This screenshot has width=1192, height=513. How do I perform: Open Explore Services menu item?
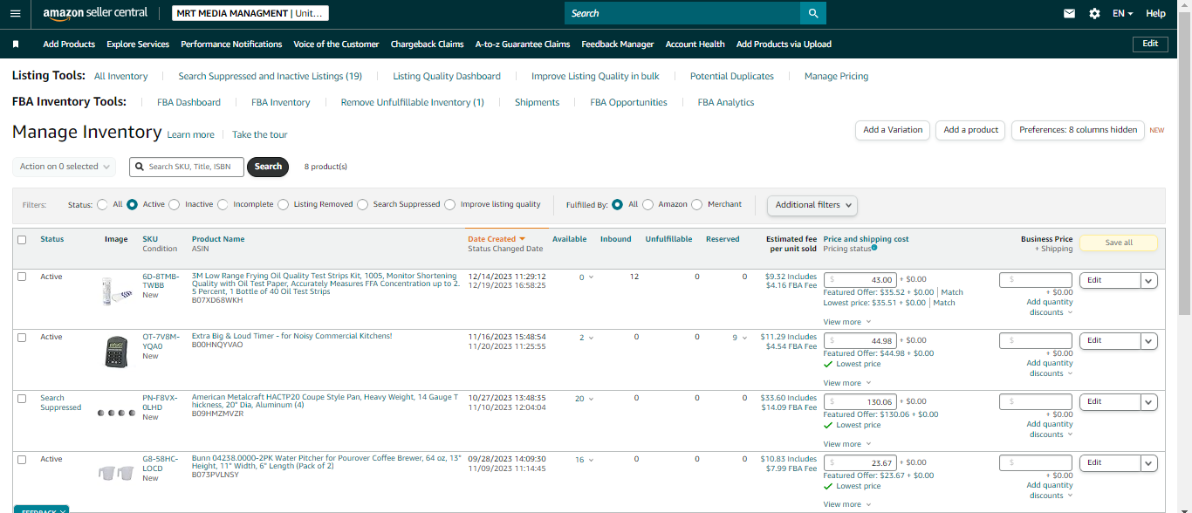tap(138, 44)
